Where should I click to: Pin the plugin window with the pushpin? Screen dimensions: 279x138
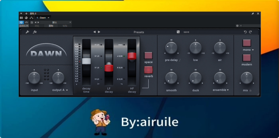click(x=253, y=14)
